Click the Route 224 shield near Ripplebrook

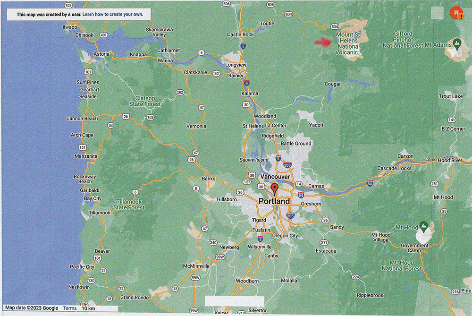coord(355,277)
